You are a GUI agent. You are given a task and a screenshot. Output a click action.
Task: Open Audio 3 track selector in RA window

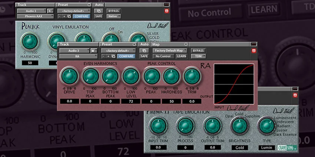coord(74,51)
